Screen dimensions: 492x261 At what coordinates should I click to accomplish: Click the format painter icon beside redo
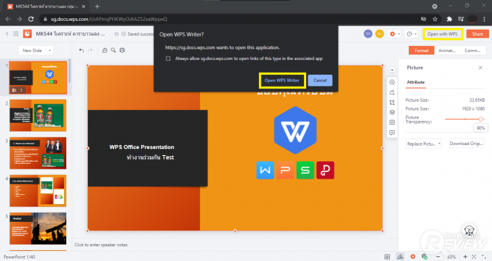pos(105,51)
